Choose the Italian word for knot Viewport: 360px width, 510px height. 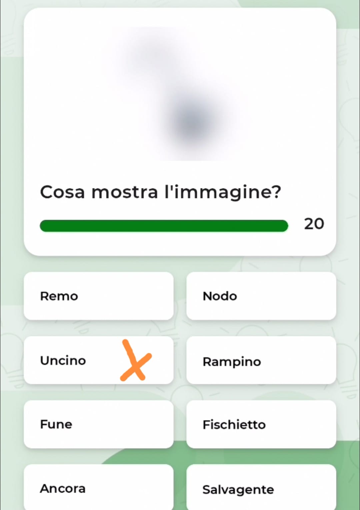pyautogui.click(x=261, y=296)
